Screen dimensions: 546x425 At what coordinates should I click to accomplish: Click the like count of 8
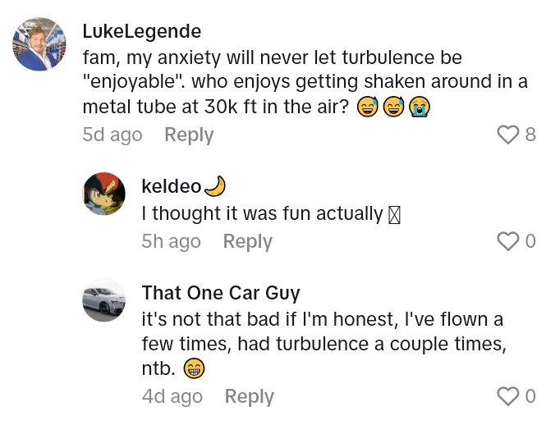point(530,135)
